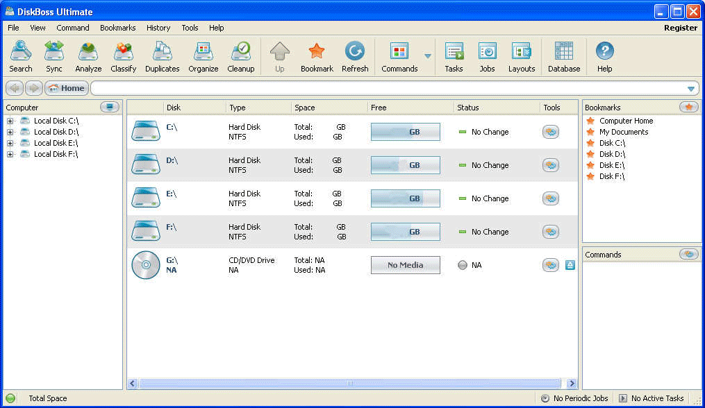Expand Local Disk C:\ tree node
The width and height of the screenshot is (705, 408).
coord(10,121)
